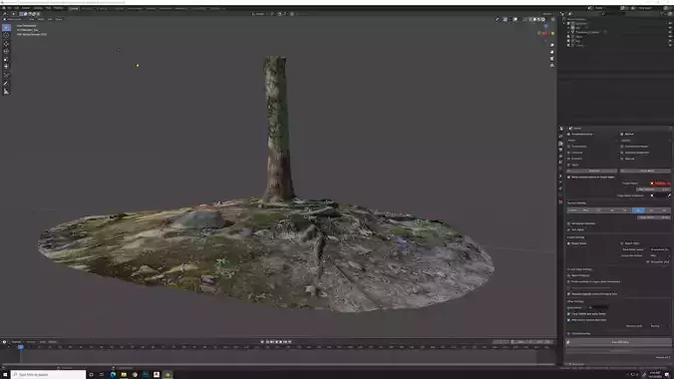Select the Move tool
This screenshot has width=674, height=379.
pos(6,44)
